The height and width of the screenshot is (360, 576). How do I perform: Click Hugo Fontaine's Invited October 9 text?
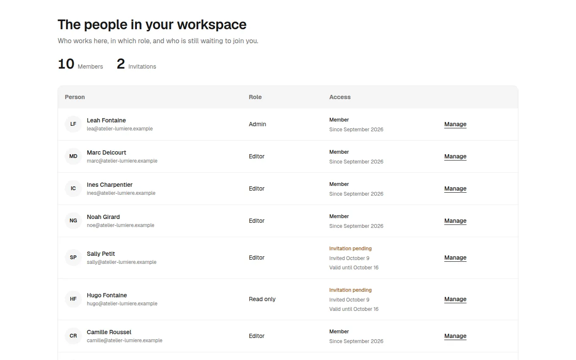349,300
